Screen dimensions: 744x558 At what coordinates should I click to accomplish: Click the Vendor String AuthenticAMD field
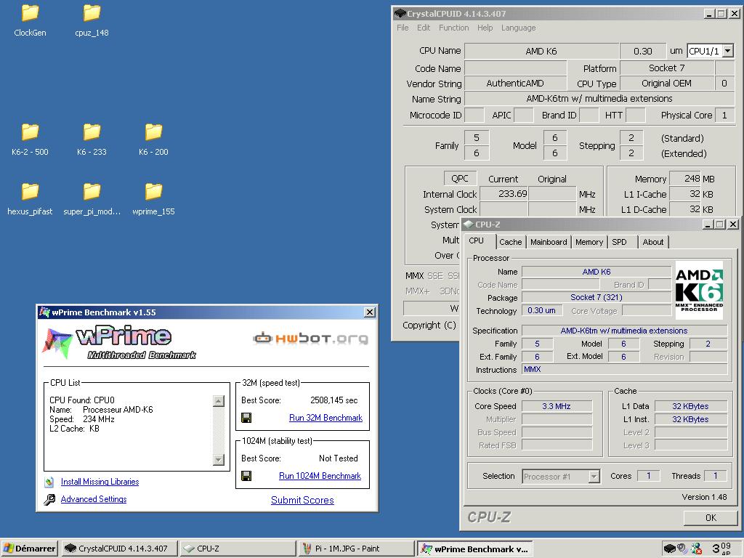[515, 84]
